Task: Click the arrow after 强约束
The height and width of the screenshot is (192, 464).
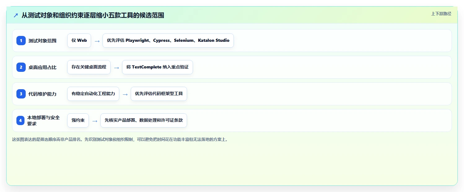Action: click(x=95, y=121)
